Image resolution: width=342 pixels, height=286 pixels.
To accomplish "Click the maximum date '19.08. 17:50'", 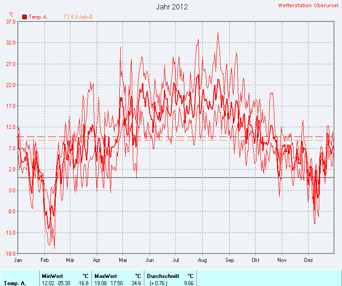I will point(109,283).
